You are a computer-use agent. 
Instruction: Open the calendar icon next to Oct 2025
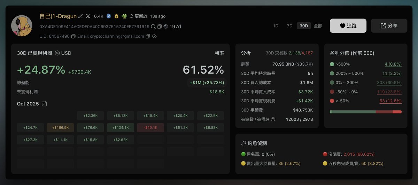(x=44, y=104)
